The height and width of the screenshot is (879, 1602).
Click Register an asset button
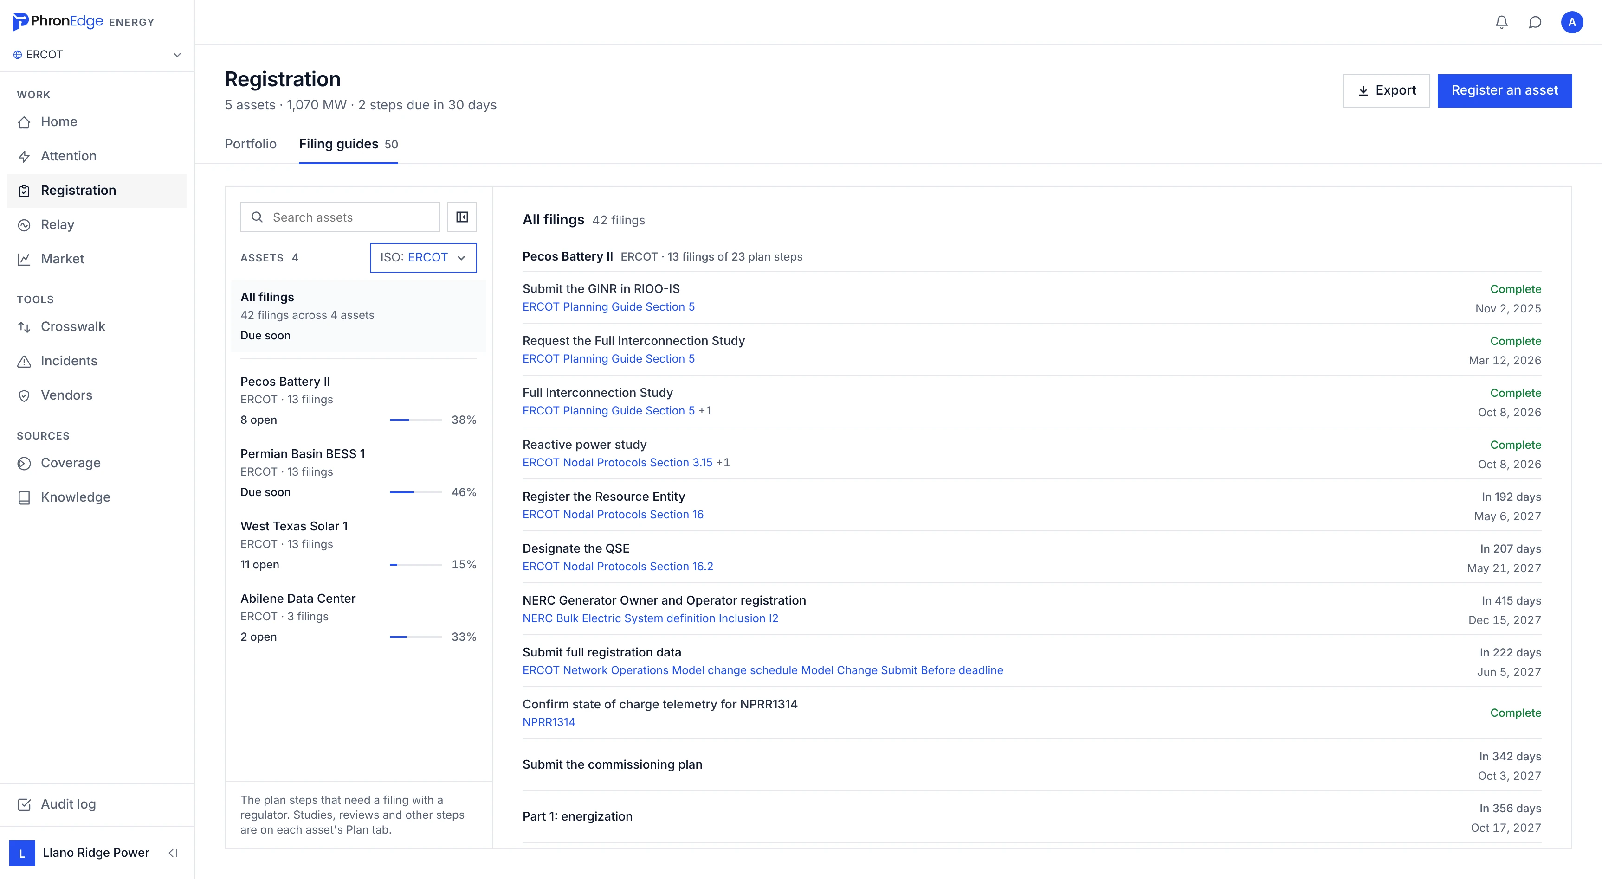[1505, 91]
